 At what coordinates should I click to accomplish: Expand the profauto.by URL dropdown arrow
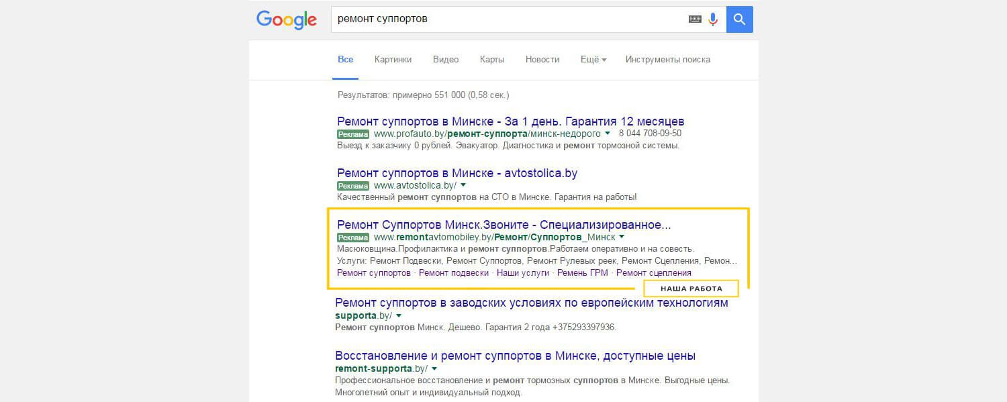pyautogui.click(x=607, y=134)
